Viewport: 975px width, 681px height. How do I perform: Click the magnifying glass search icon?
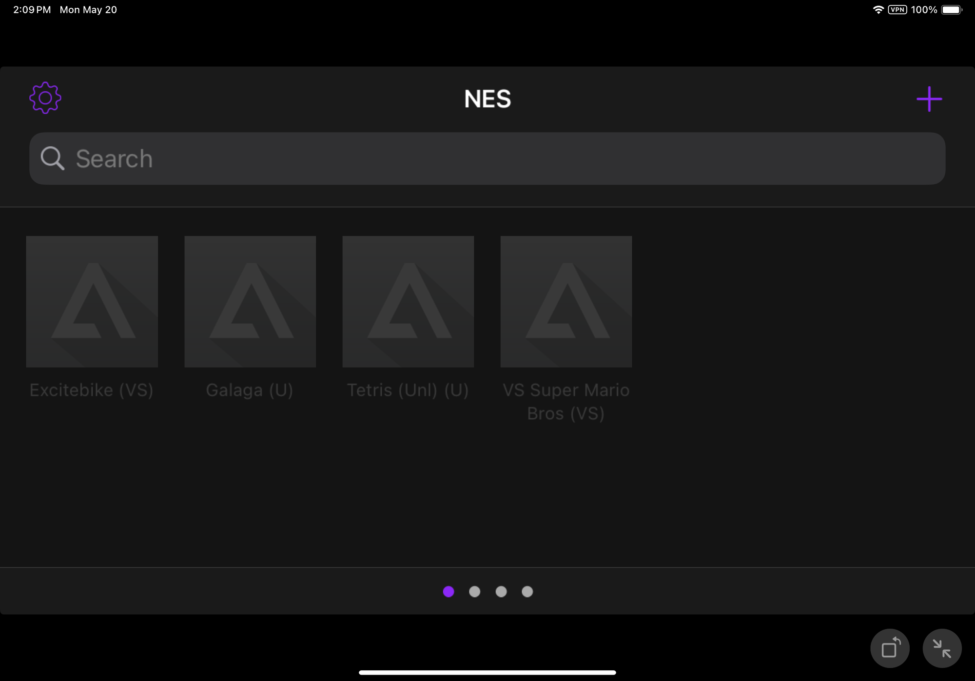[52, 158]
